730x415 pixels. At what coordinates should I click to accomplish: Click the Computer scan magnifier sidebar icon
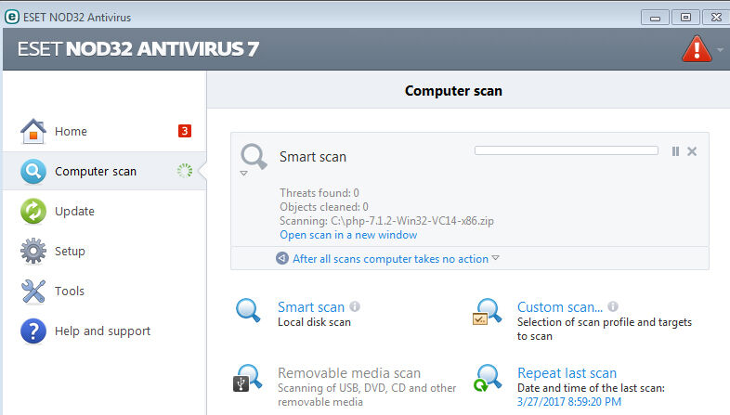33,171
